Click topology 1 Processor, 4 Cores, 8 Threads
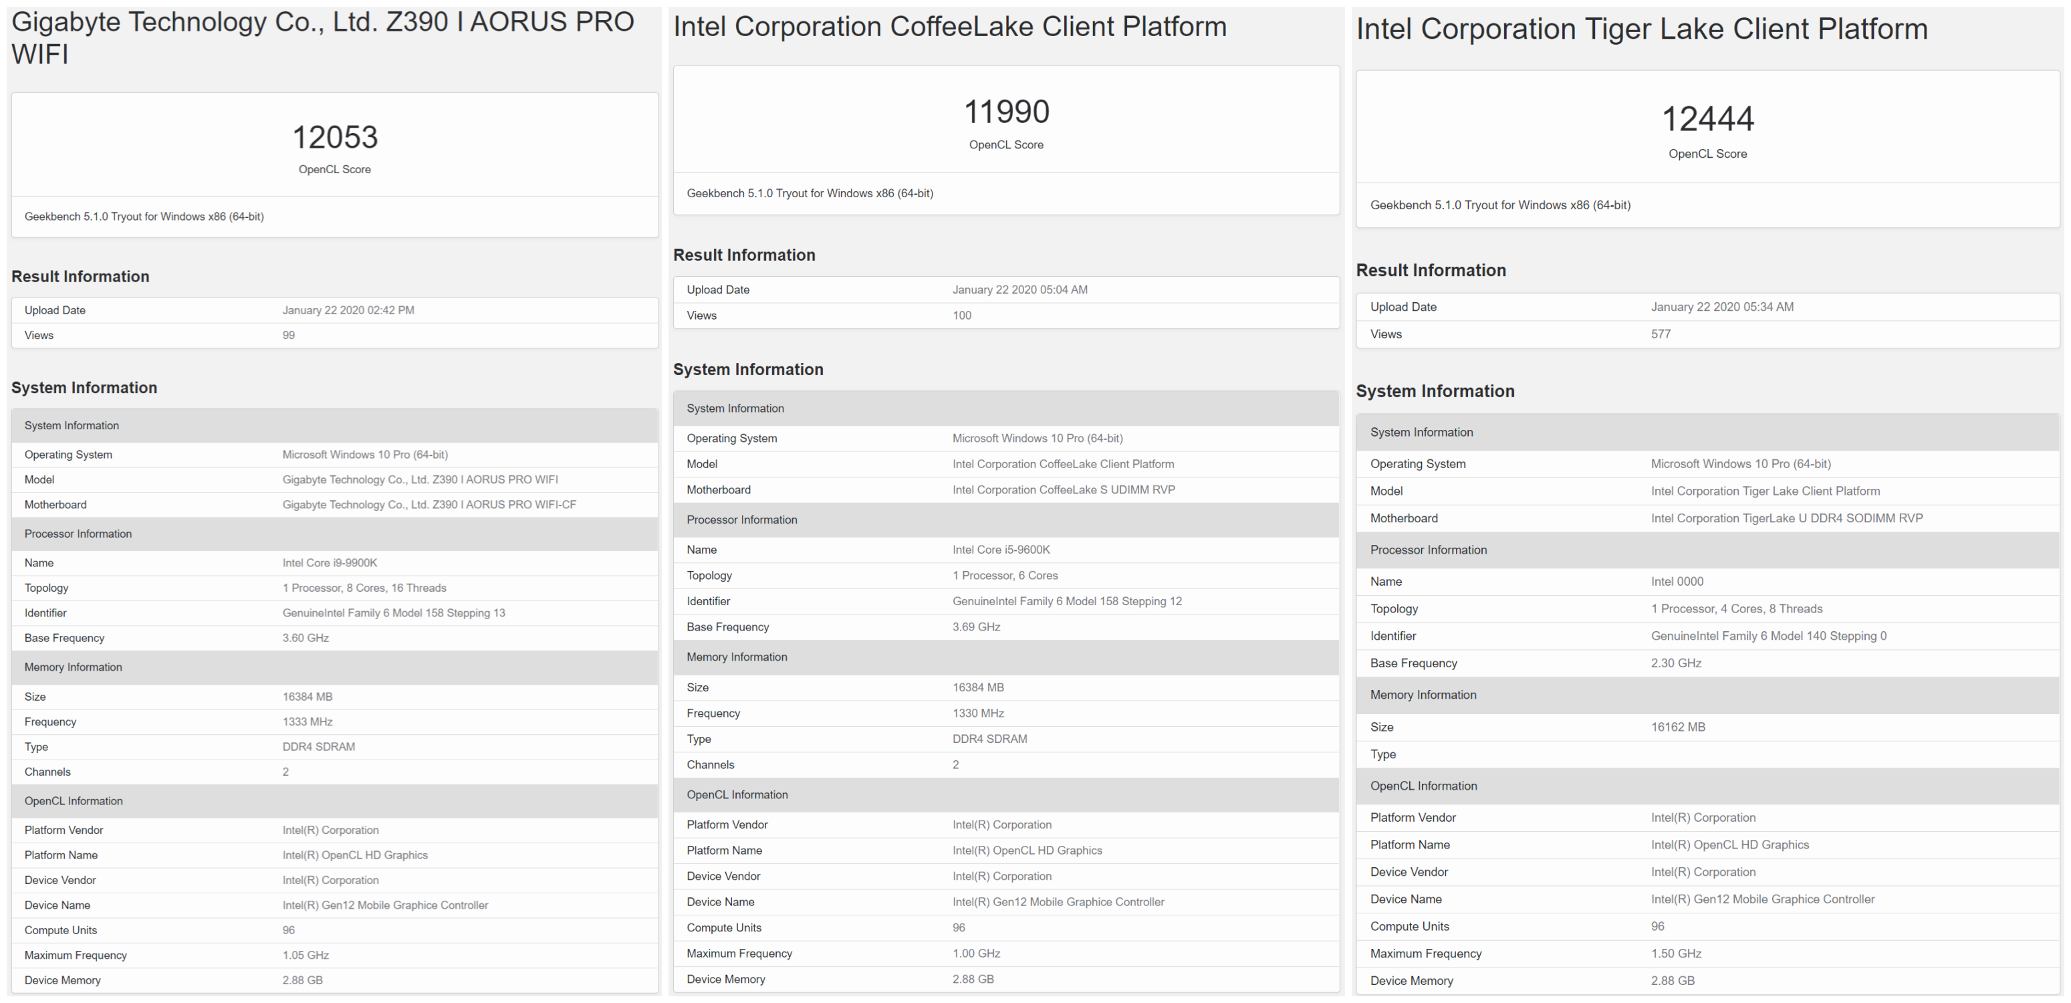The width and height of the screenshot is (2071, 1003). point(1737,608)
